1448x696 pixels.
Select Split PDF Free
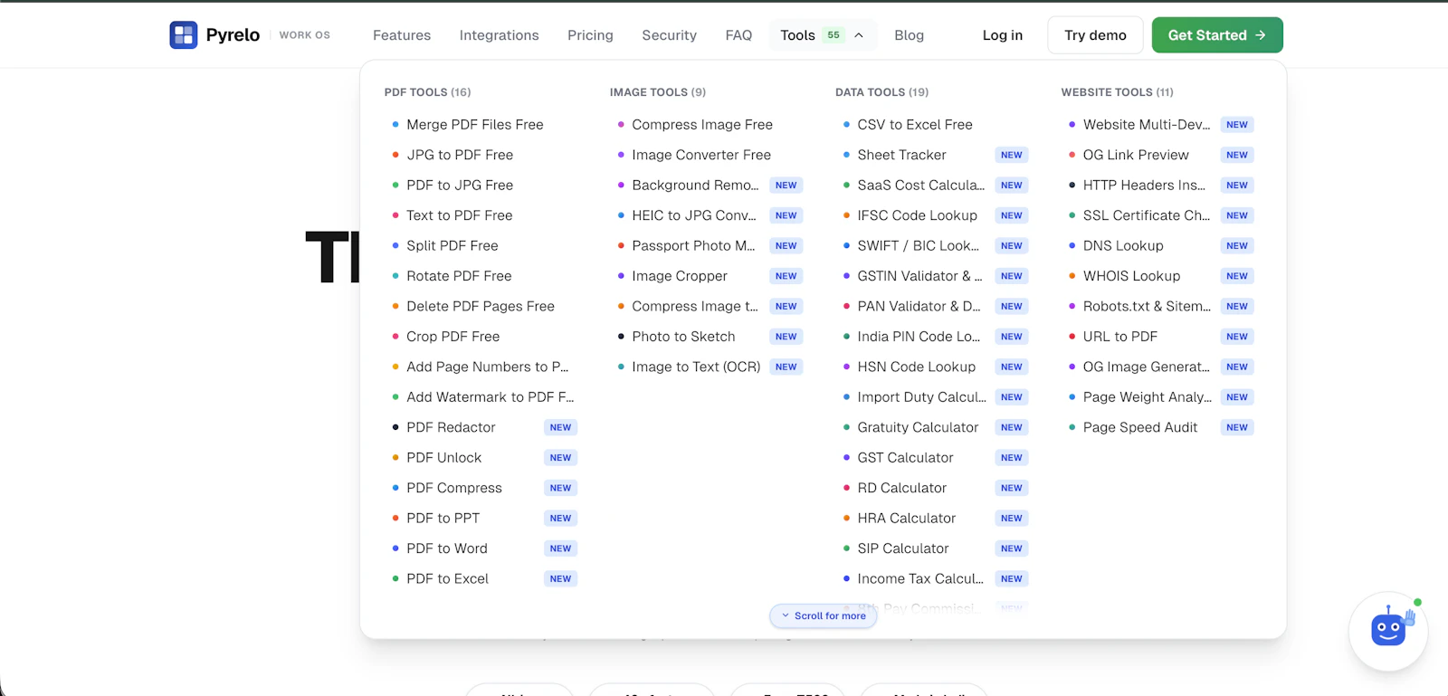click(x=452, y=246)
